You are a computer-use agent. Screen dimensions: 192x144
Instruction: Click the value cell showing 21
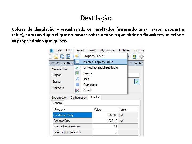pos(105,126)
